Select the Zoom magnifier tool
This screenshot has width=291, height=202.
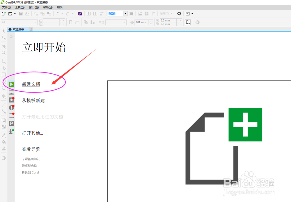pyautogui.click(x=4, y=53)
